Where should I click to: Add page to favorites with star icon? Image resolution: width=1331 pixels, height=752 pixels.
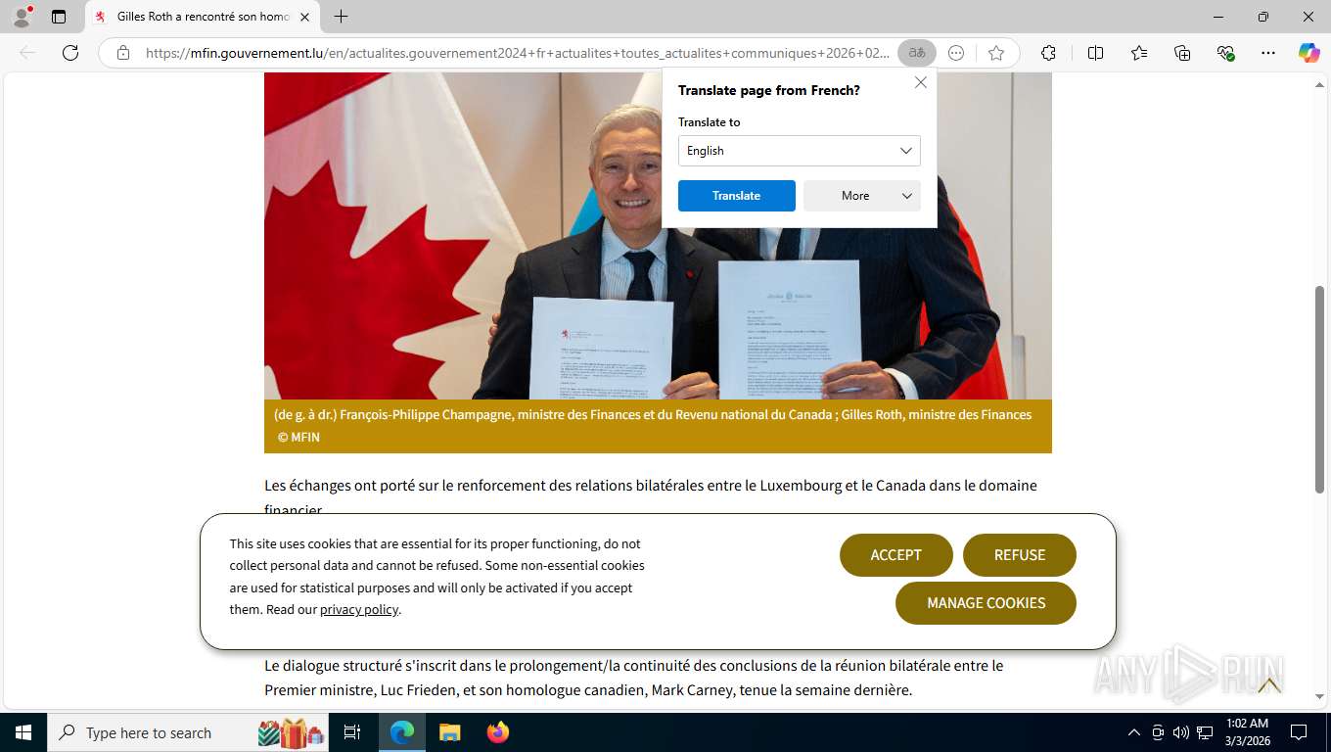point(996,53)
